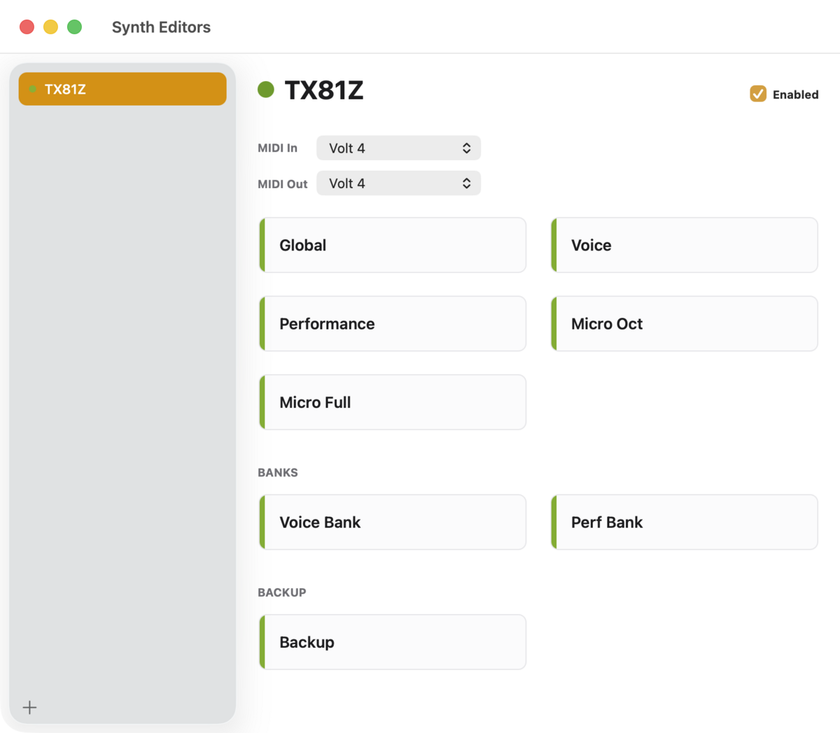
Task: Click the small status dot in sidebar TX81Z item
Action: [32, 89]
